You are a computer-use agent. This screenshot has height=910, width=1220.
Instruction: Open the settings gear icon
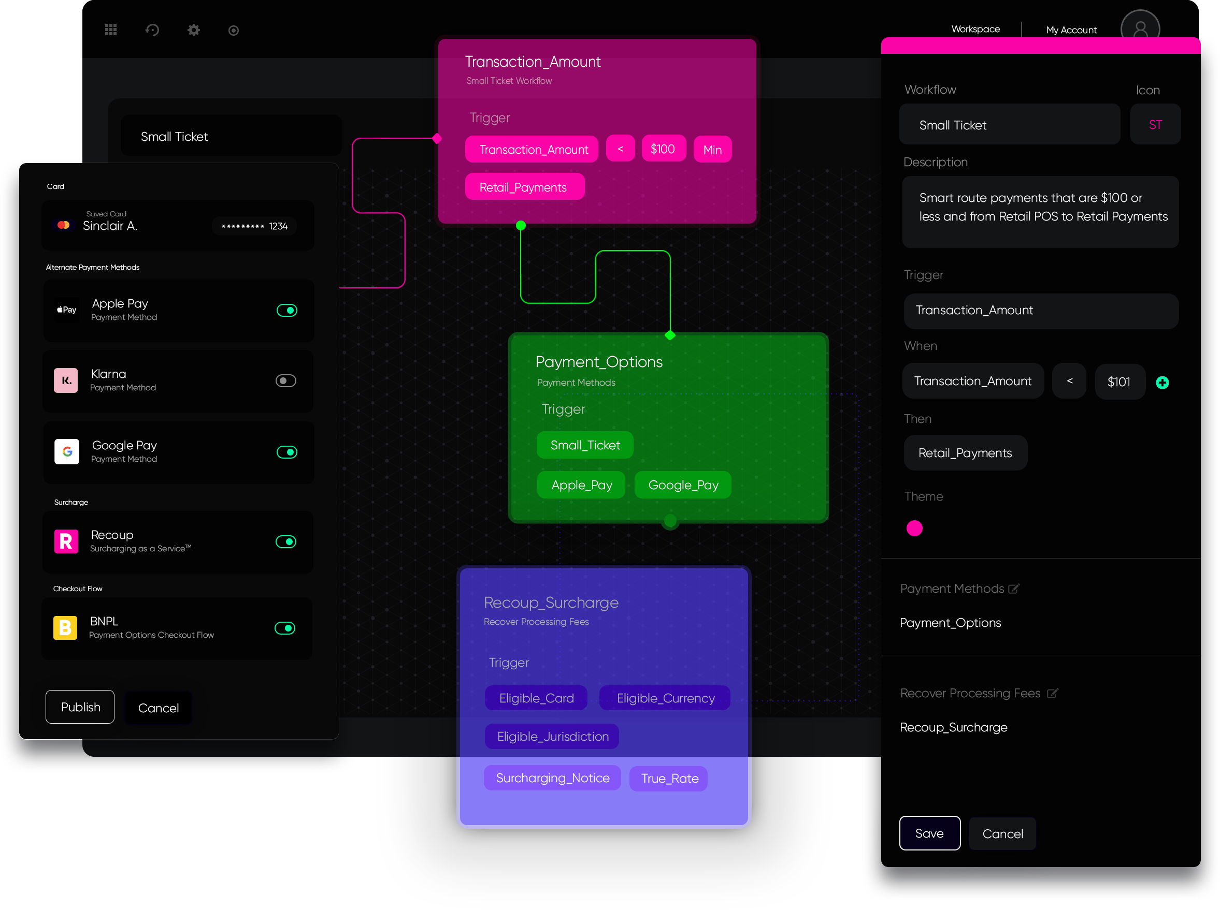click(194, 30)
